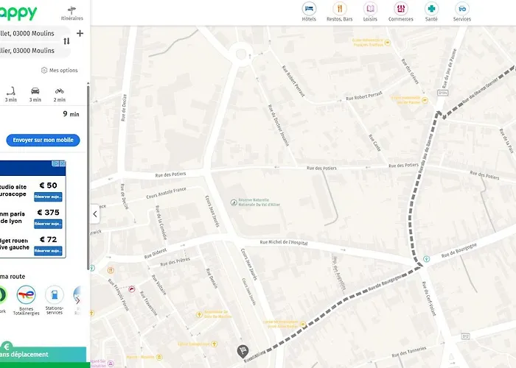Screen dimensions: 516x368
Task: Switch to motorcycle travel mode
Action: 60,91
